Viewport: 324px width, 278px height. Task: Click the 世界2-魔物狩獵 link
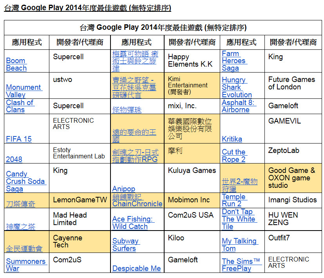(x=240, y=185)
